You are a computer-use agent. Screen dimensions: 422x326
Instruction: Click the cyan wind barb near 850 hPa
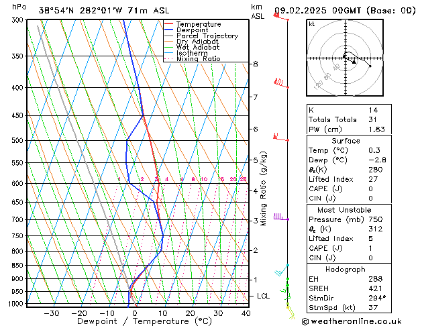pyautogui.click(x=282, y=272)
